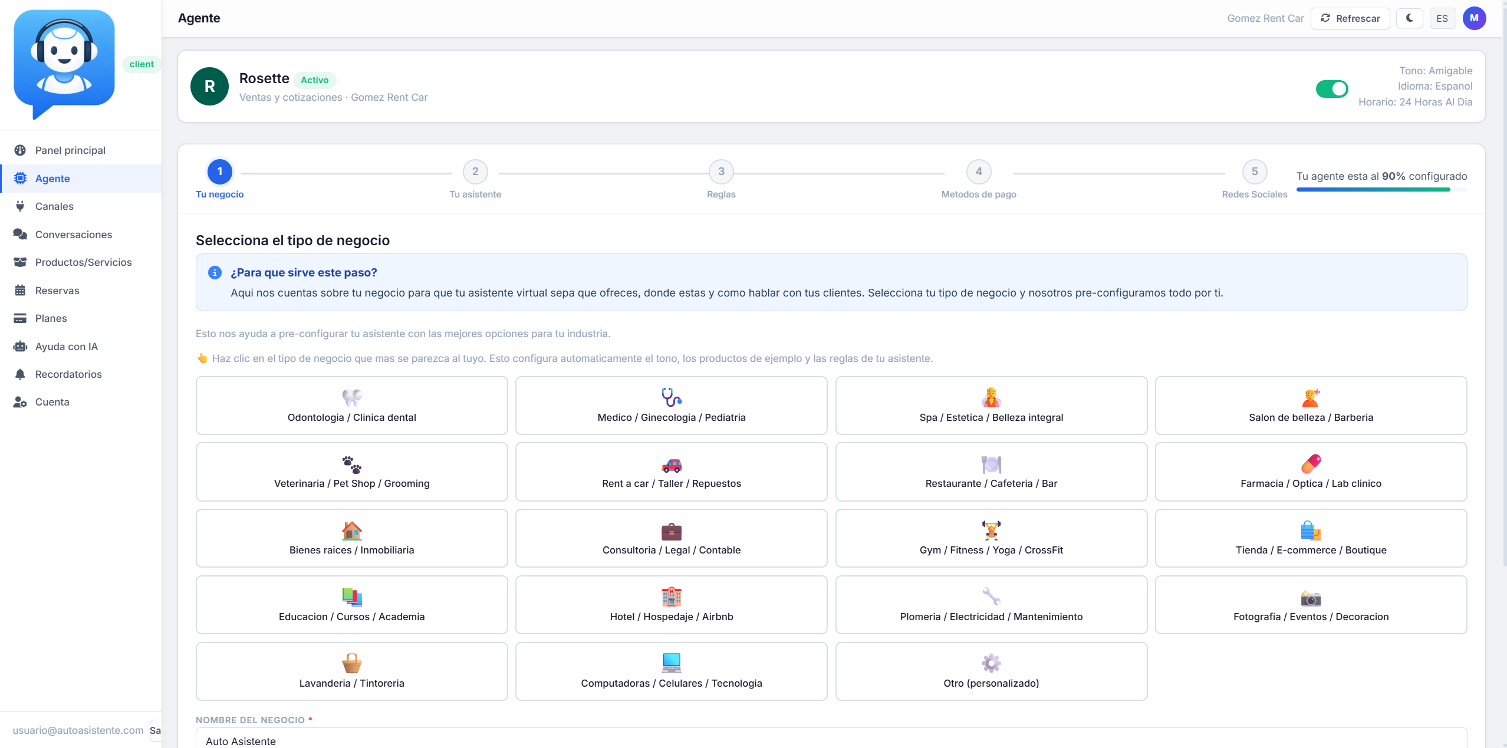The height and width of the screenshot is (748, 1507).
Task: Open the Reservas calendar icon
Action: [20, 291]
